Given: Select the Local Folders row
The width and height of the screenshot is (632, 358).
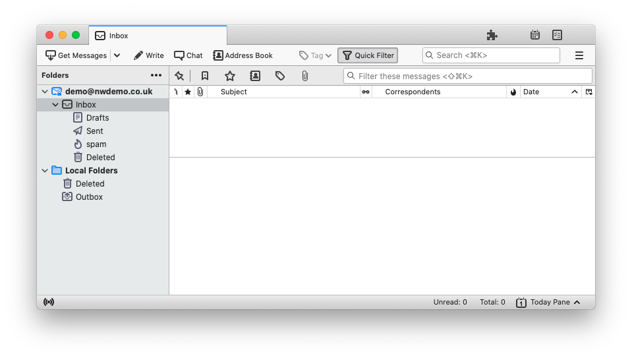Looking at the screenshot, I should [103, 171].
